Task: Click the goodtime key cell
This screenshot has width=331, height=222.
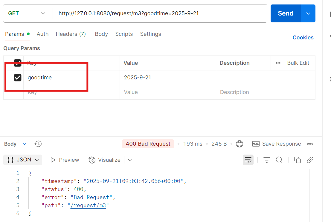Action: coord(71,78)
